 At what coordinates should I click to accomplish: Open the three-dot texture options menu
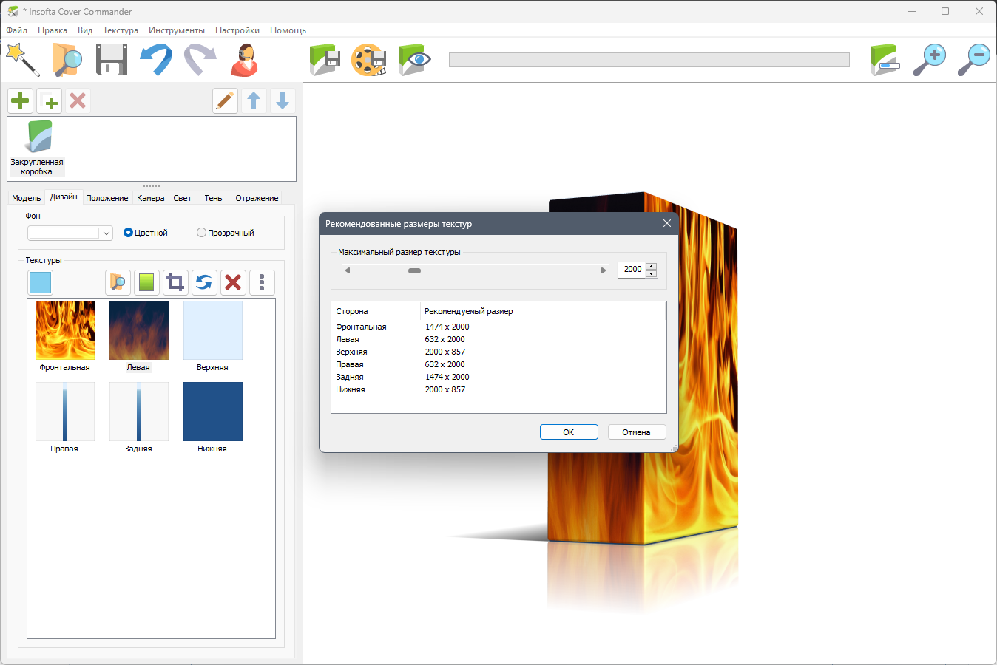[262, 282]
